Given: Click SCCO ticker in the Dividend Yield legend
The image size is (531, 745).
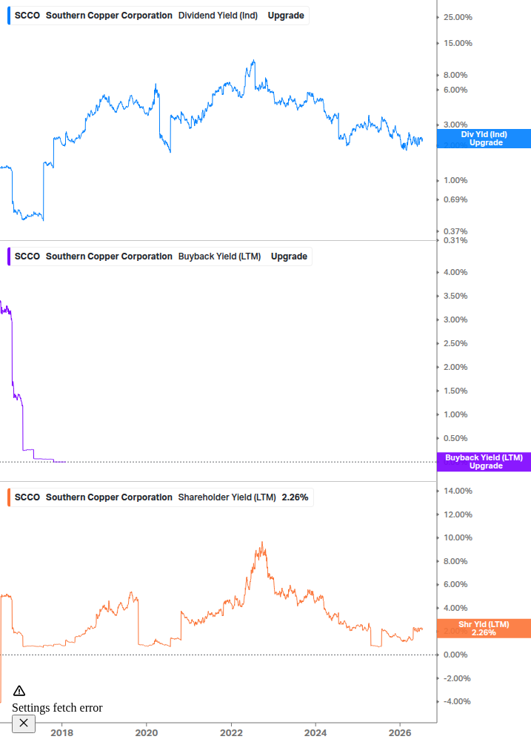Looking at the screenshot, I should click(27, 16).
